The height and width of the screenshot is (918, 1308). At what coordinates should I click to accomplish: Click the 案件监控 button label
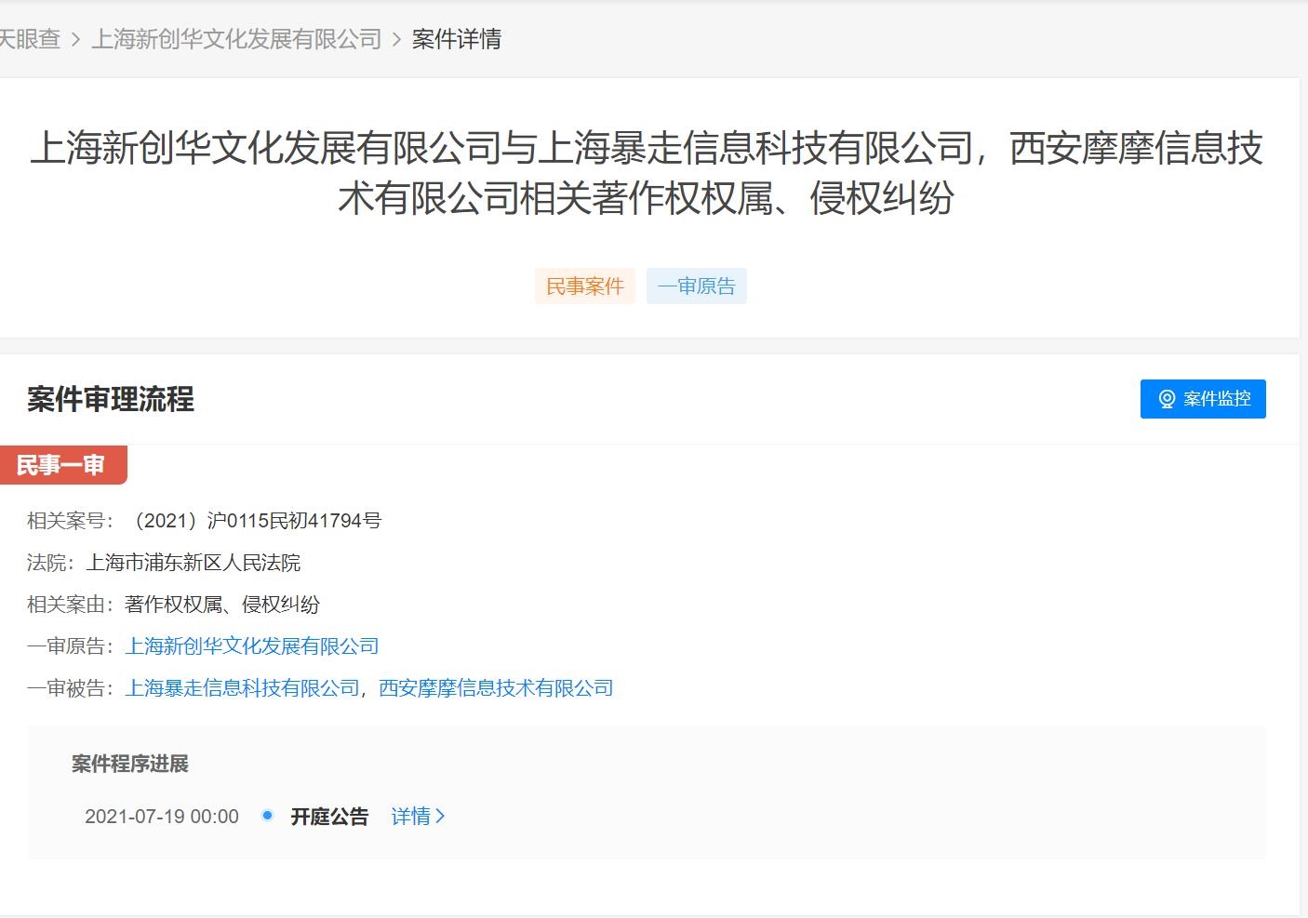[x=1217, y=399]
